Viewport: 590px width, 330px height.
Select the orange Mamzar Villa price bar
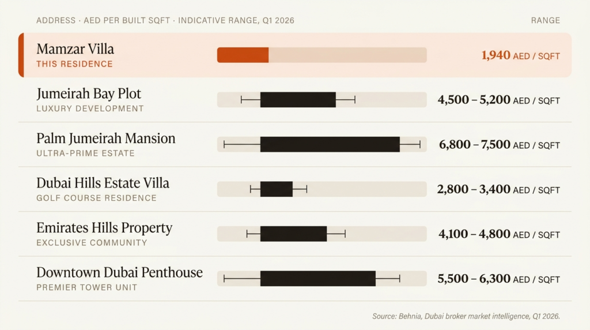(243, 55)
